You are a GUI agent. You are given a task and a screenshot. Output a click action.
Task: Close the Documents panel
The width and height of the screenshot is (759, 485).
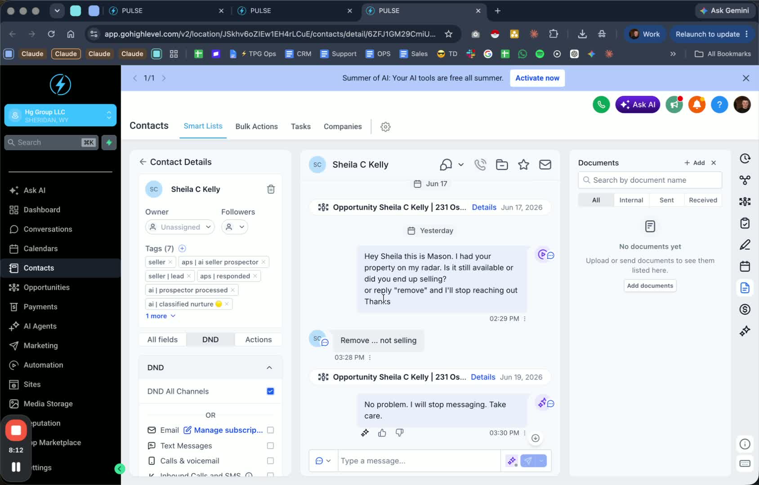(x=714, y=163)
